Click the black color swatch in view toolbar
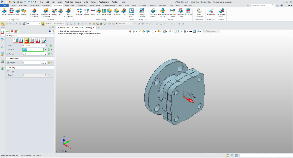This screenshot has height=158, width=293. [190, 31]
